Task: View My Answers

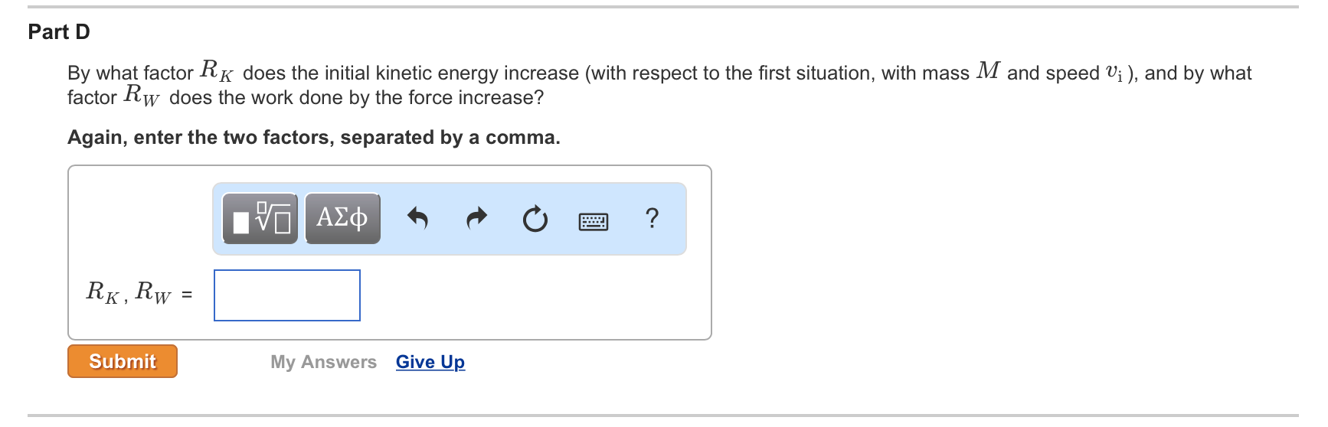Action: [323, 362]
